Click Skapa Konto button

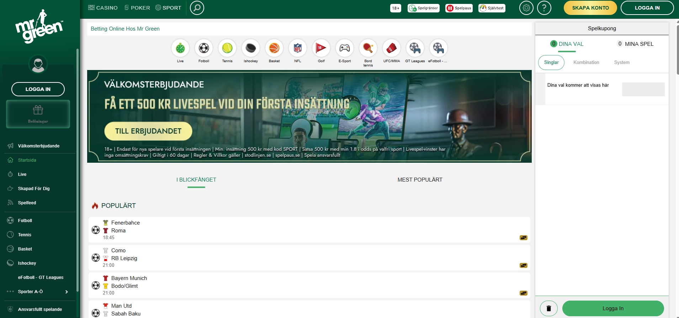[x=590, y=8]
